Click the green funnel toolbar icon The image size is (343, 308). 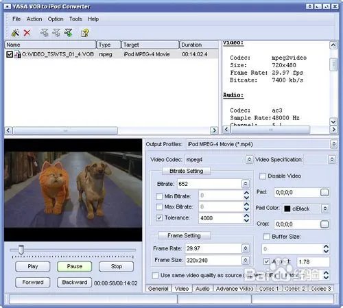pyautogui.click(x=69, y=33)
